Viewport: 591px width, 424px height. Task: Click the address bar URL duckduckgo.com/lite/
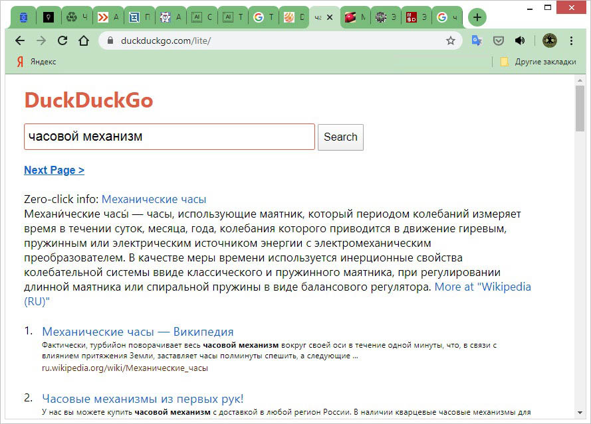click(x=166, y=40)
